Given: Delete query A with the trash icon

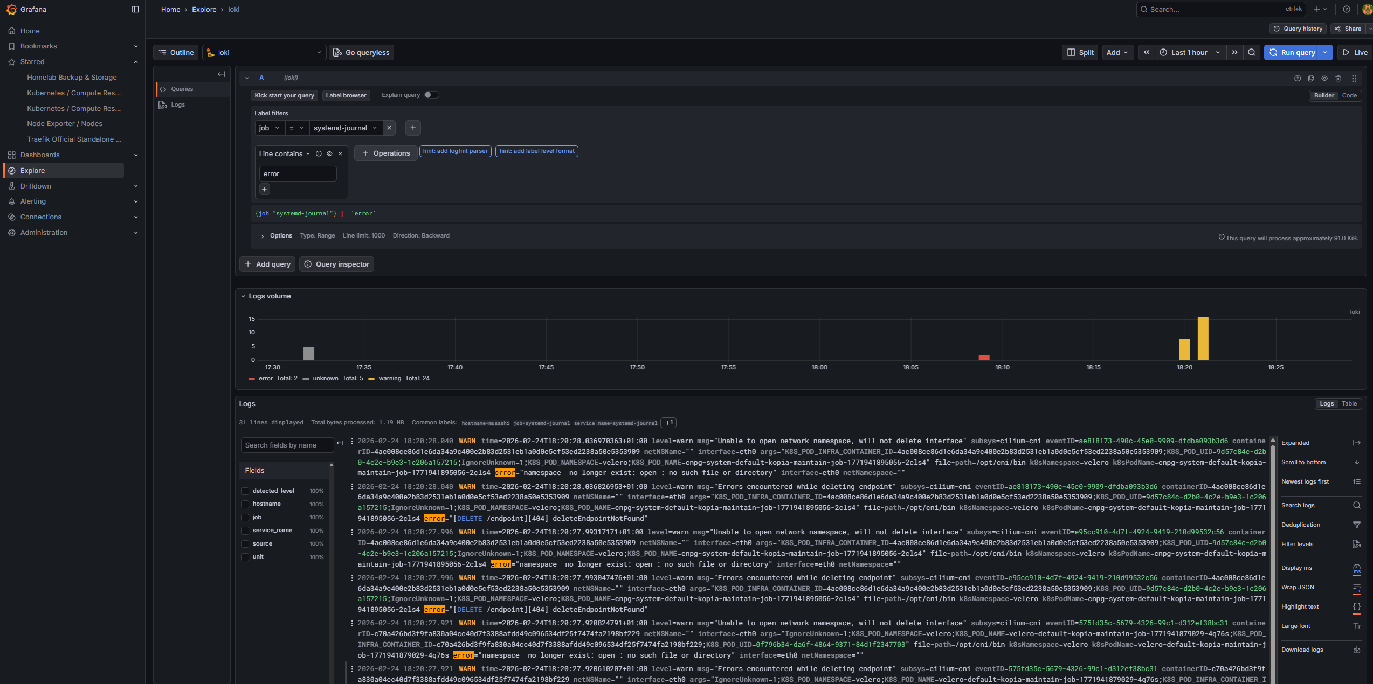Looking at the screenshot, I should click(1338, 78).
